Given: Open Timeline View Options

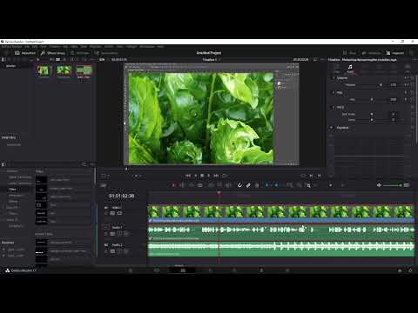Looking at the screenshot, I should point(103,185).
